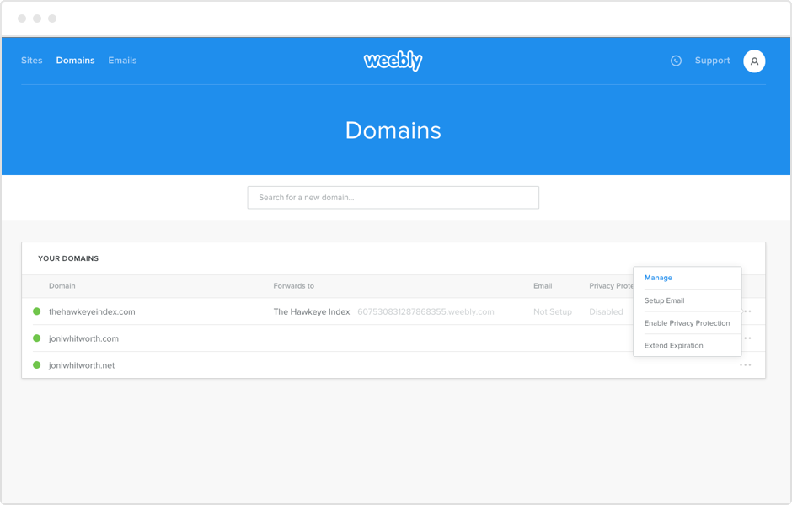Image resolution: width=792 pixels, height=505 pixels.
Task: Click green status dot for joniwhitworth.com
Action: (36, 338)
